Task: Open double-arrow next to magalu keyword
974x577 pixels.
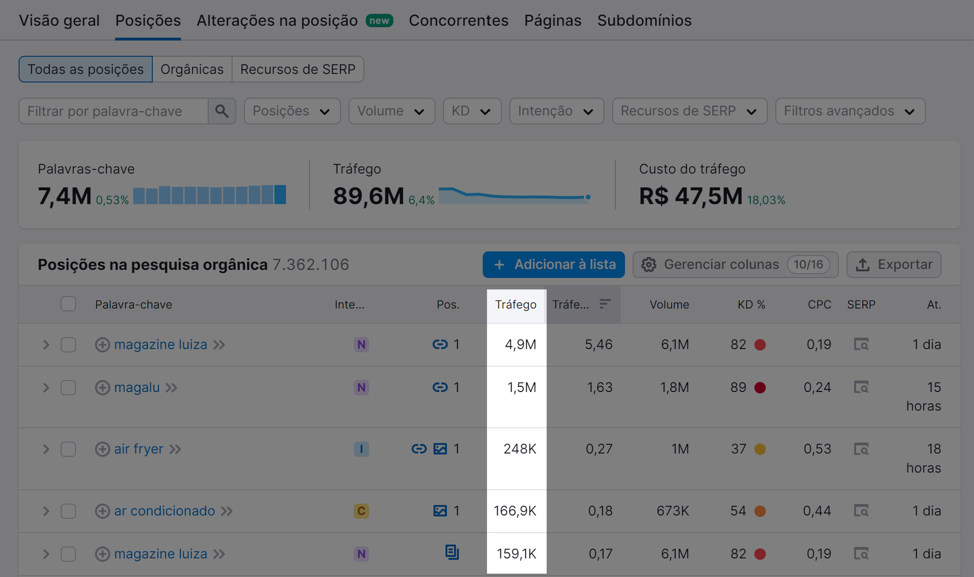Action: [x=171, y=388]
